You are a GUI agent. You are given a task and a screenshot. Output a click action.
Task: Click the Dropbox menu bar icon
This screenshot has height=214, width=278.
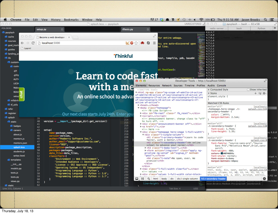click(162, 20)
